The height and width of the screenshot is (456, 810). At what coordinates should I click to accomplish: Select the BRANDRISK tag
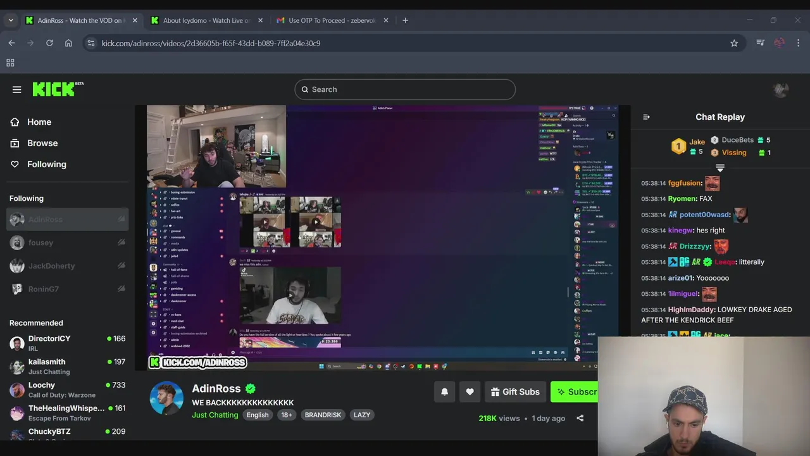tap(323, 415)
